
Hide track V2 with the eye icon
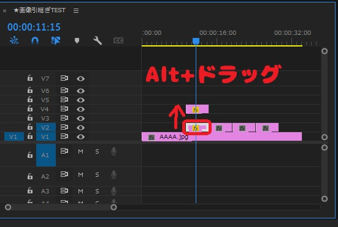(x=80, y=128)
